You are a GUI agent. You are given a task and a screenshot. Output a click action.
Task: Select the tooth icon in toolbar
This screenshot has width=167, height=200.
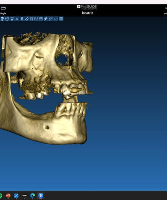pyautogui.click(x=12, y=19)
